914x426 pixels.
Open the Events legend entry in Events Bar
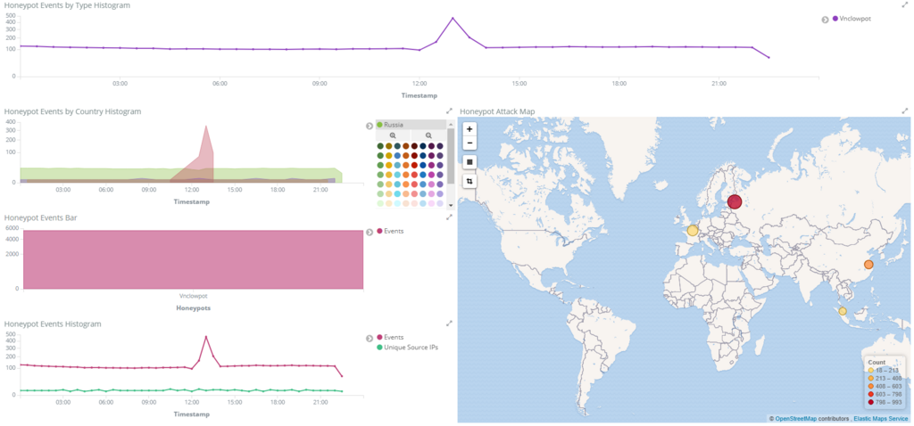[x=390, y=231]
